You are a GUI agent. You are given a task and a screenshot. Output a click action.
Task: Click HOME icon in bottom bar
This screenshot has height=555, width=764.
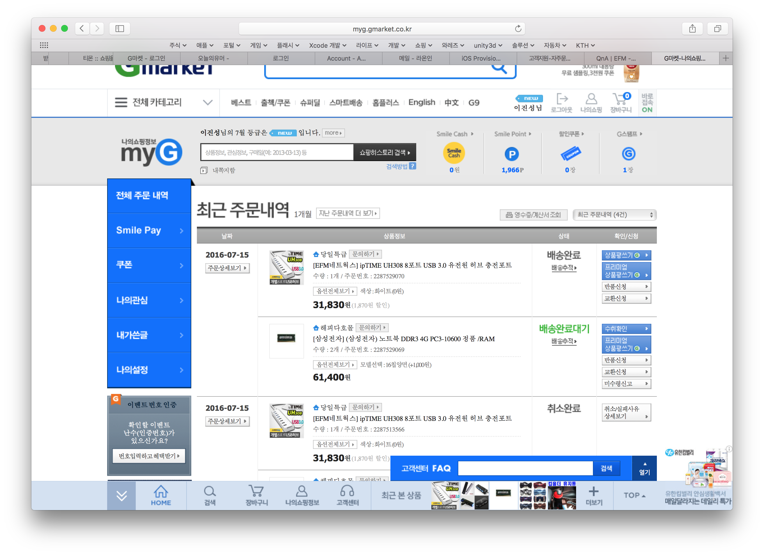pos(161,495)
